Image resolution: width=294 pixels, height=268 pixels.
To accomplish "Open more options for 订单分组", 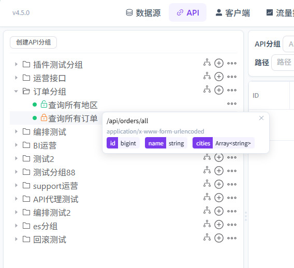I will tap(232, 91).
